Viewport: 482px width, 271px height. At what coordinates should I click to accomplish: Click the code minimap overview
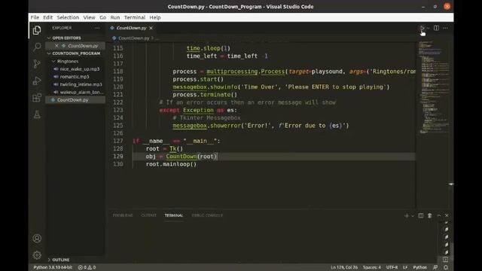(434, 87)
